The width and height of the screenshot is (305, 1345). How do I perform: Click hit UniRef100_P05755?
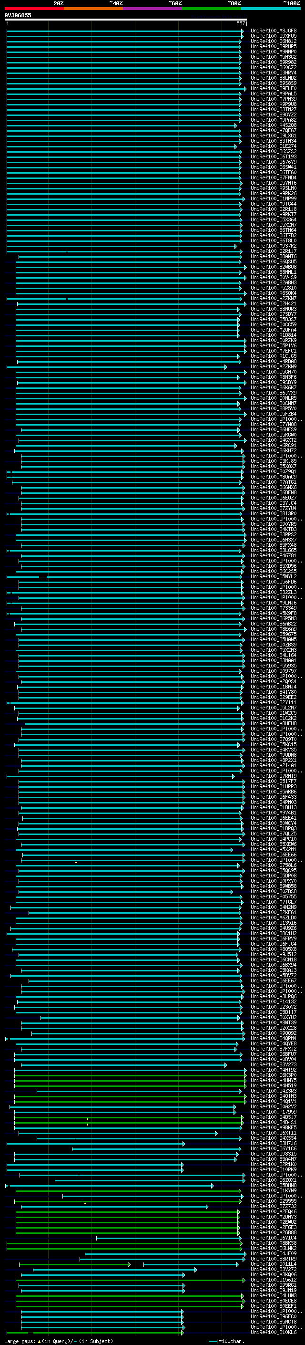click(x=274, y=897)
